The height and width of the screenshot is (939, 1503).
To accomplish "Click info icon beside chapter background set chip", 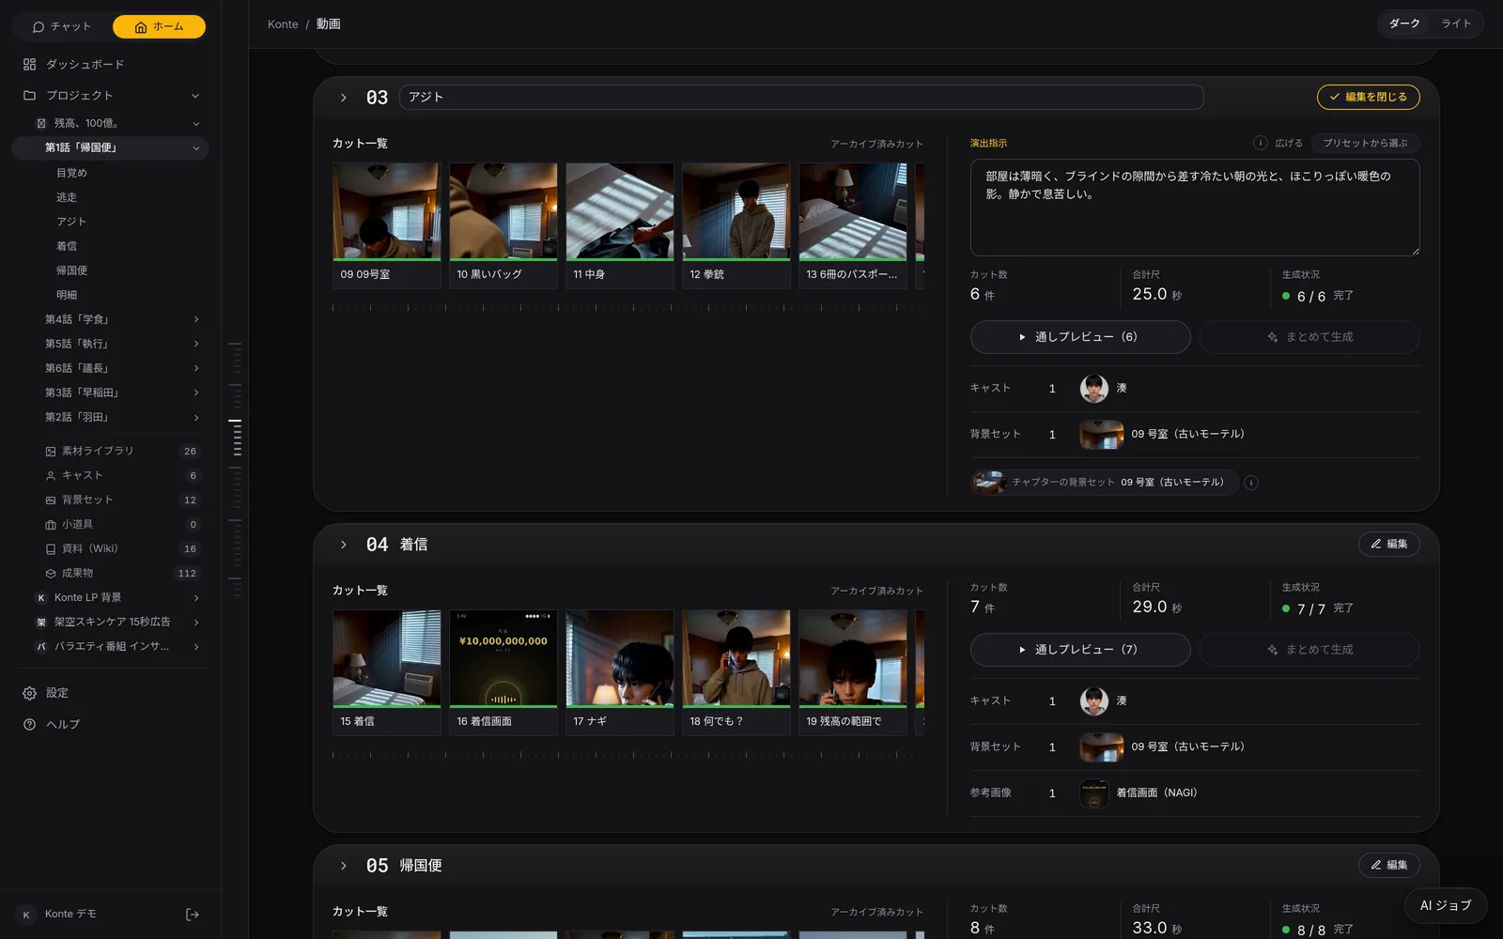I will tap(1251, 483).
